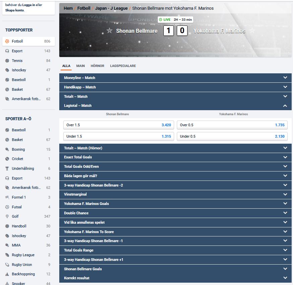
Task: Click the Esport icon in Sporter A–Ö
Action: (x=7, y=178)
